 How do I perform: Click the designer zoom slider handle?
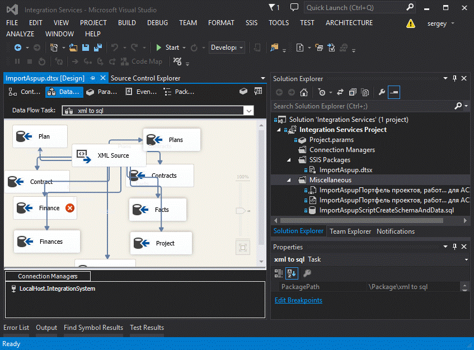241,211
